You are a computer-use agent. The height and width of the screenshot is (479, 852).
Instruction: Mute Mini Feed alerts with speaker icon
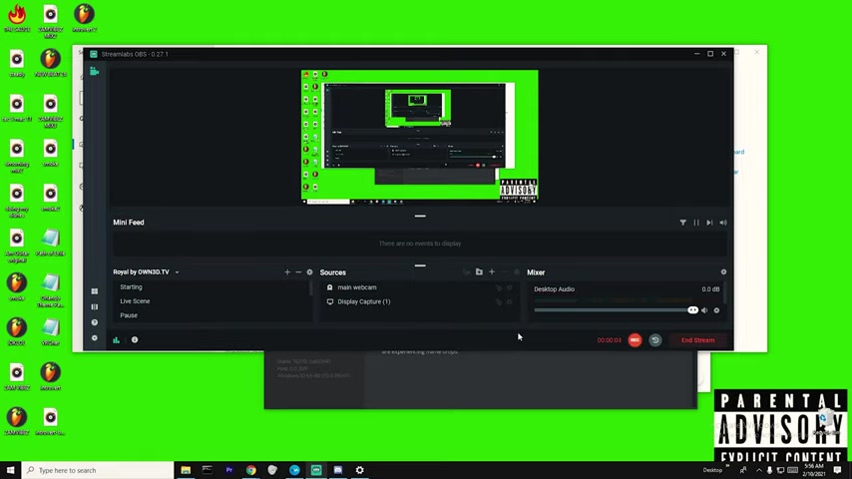point(723,223)
